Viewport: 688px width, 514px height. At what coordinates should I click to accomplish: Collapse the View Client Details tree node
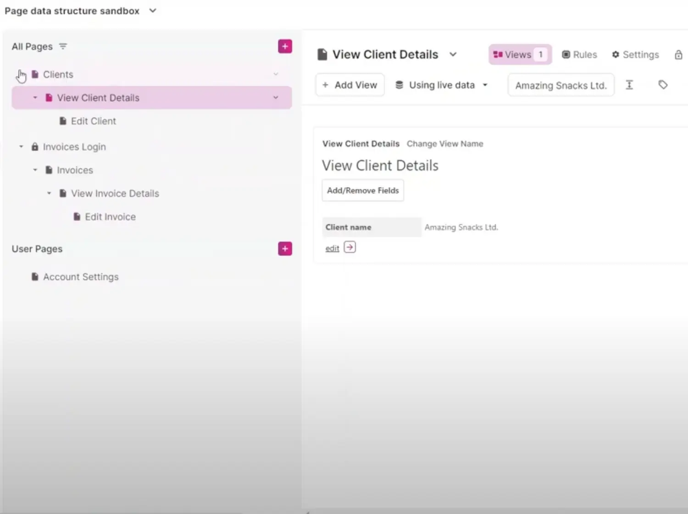(35, 98)
